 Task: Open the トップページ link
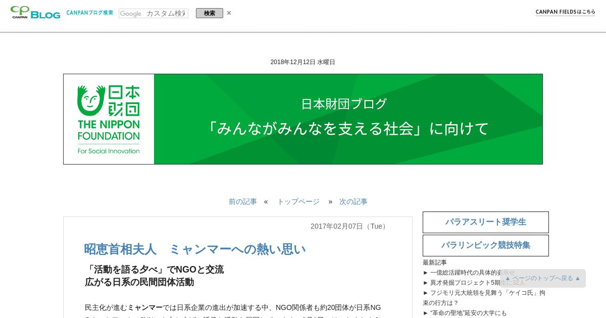(x=298, y=201)
